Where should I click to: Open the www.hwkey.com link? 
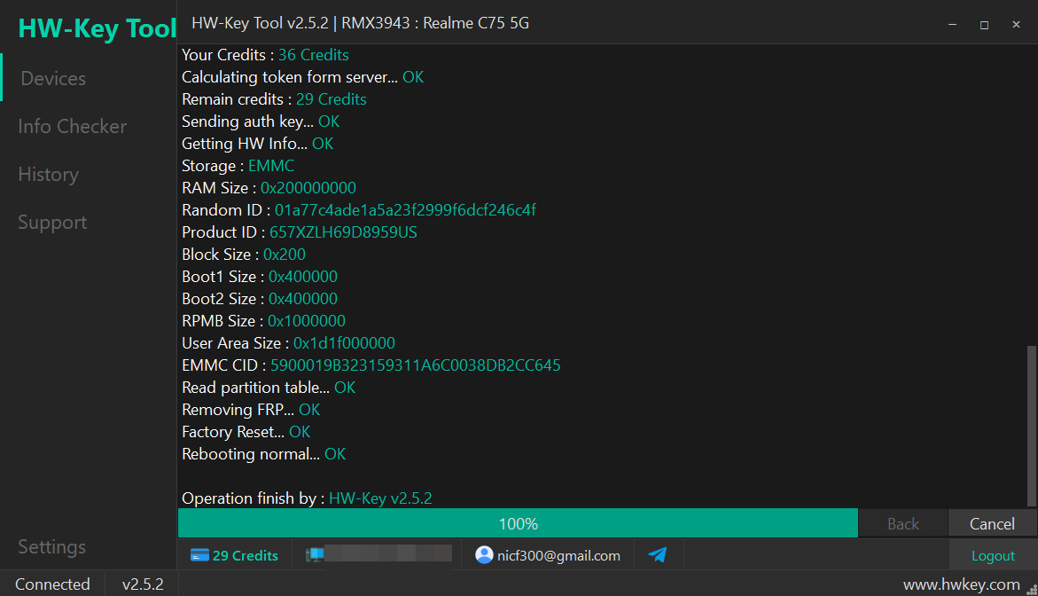coord(961,584)
